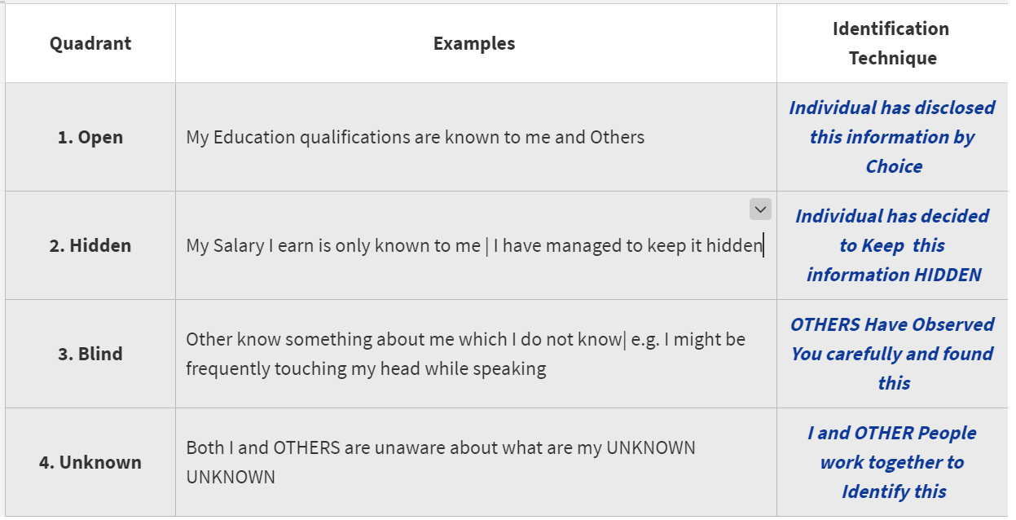Click the Quadrant column header
Viewport: 1016px width, 520px height.
pos(90,43)
